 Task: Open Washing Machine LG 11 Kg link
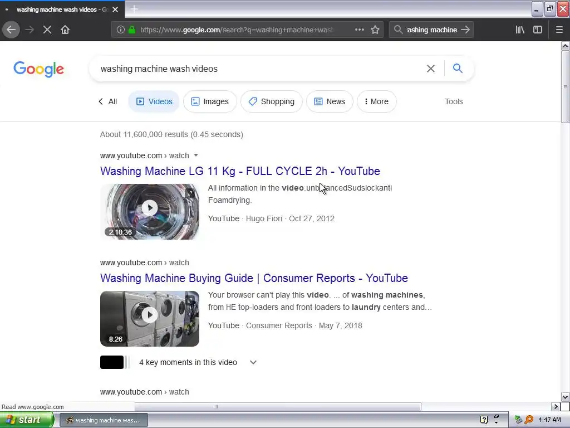(x=240, y=171)
